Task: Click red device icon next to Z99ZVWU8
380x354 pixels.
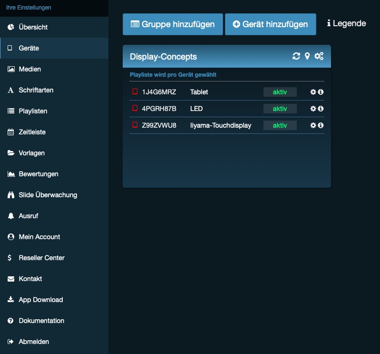Action: point(135,125)
